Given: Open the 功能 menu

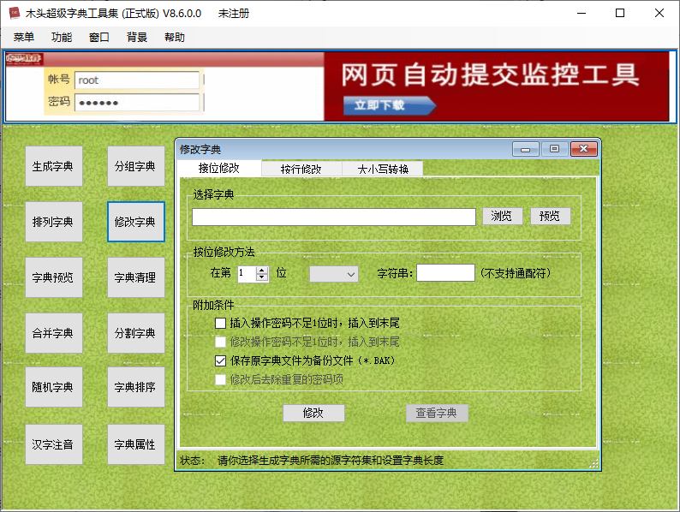Looking at the screenshot, I should [62, 37].
